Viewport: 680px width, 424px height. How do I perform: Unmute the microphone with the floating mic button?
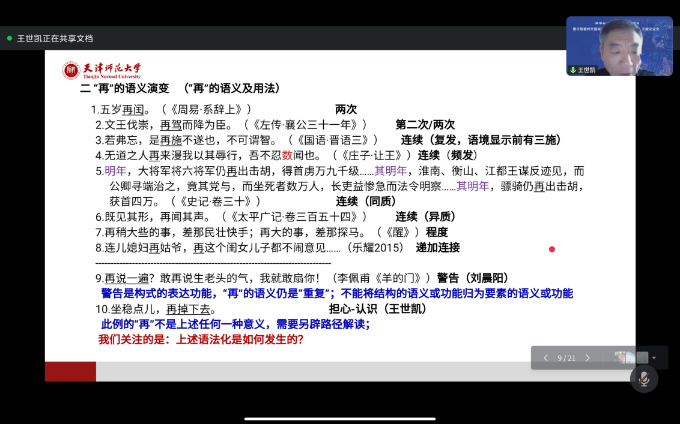pyautogui.click(x=644, y=379)
